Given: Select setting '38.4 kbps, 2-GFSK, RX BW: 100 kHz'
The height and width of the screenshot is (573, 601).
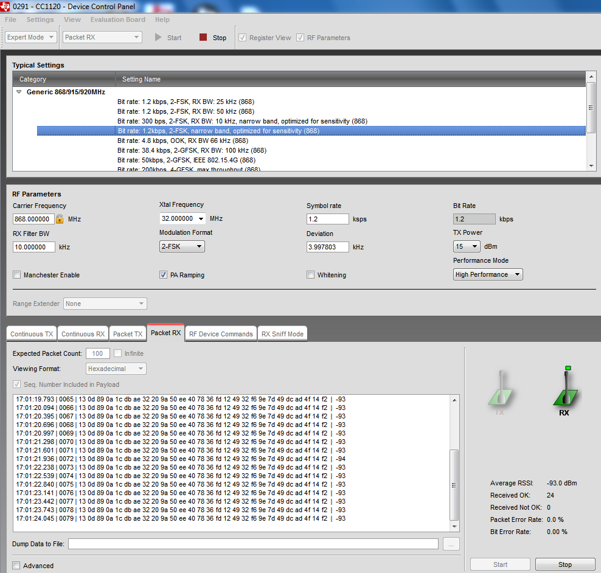Looking at the screenshot, I should [x=192, y=150].
